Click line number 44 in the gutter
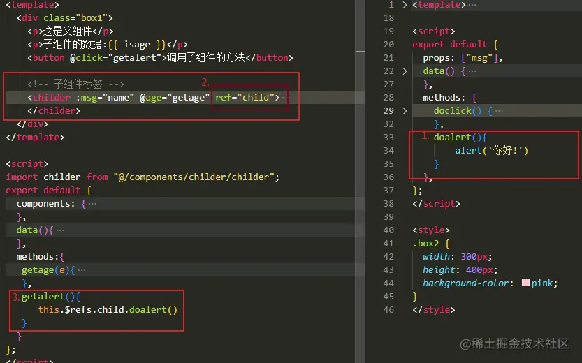The image size is (582, 363). tap(388, 283)
